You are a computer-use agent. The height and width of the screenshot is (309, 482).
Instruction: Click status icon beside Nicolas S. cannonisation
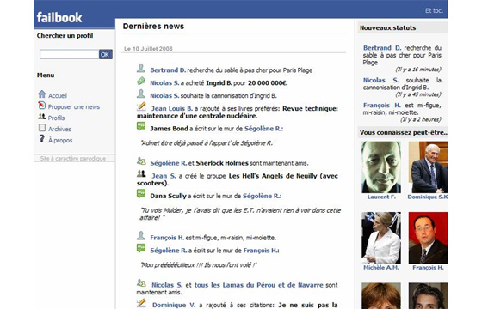[141, 94]
